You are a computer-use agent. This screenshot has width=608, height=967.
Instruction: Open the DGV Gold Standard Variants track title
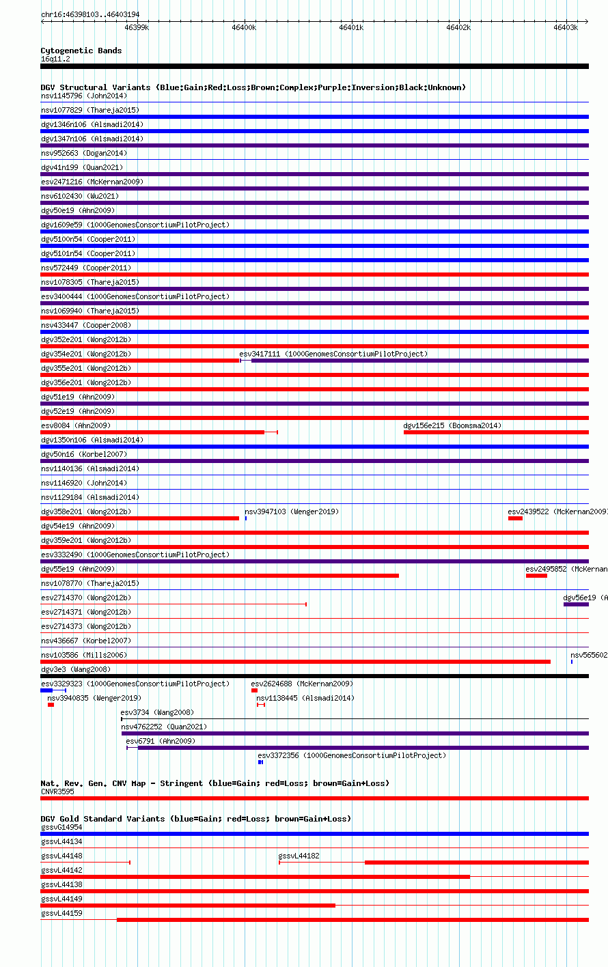coord(196,819)
